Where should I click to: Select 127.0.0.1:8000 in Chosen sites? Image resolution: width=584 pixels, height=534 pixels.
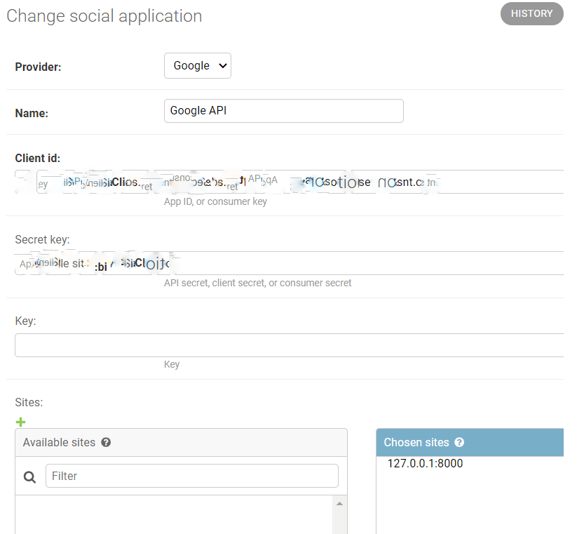coord(425,463)
